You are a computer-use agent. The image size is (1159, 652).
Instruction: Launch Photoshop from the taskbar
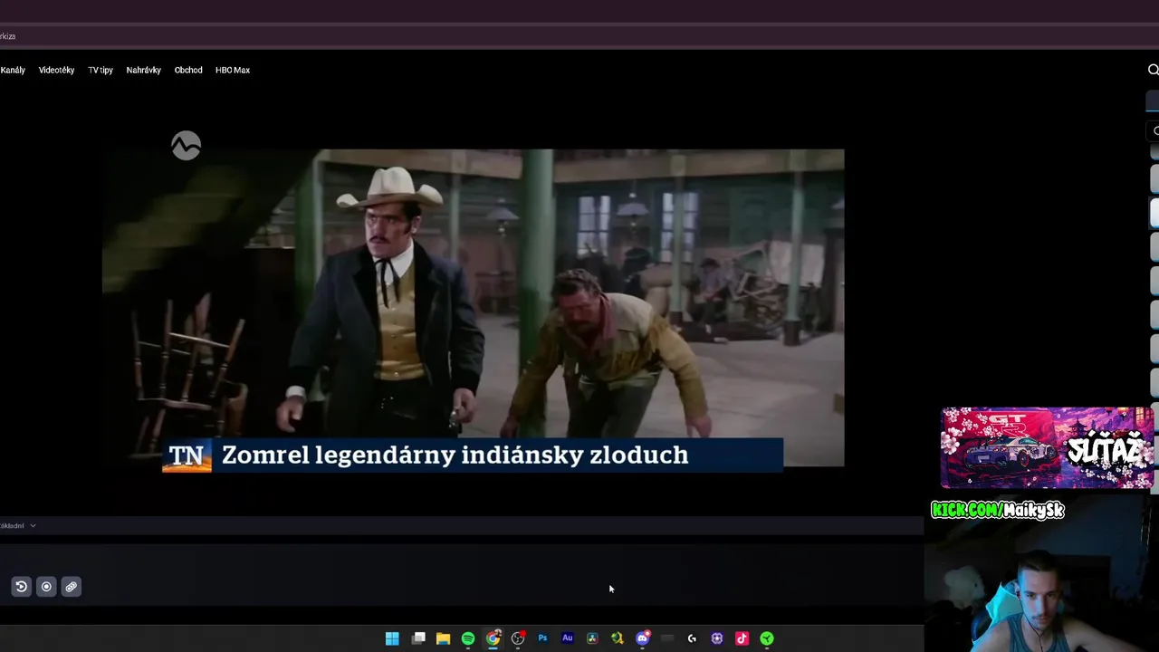click(x=542, y=638)
